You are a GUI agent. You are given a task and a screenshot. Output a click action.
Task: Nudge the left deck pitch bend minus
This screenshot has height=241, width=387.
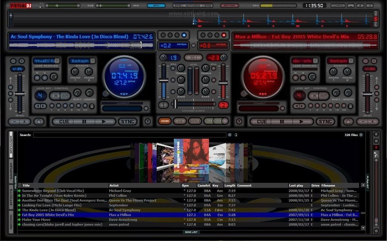(x=14, y=122)
